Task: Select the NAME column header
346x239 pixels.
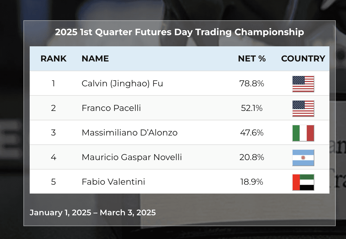Action: tap(95, 59)
